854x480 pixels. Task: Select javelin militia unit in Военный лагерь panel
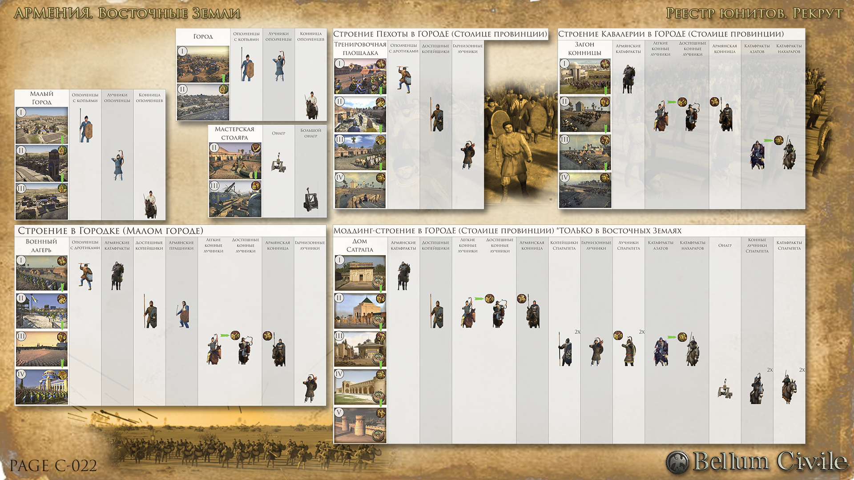point(85,276)
